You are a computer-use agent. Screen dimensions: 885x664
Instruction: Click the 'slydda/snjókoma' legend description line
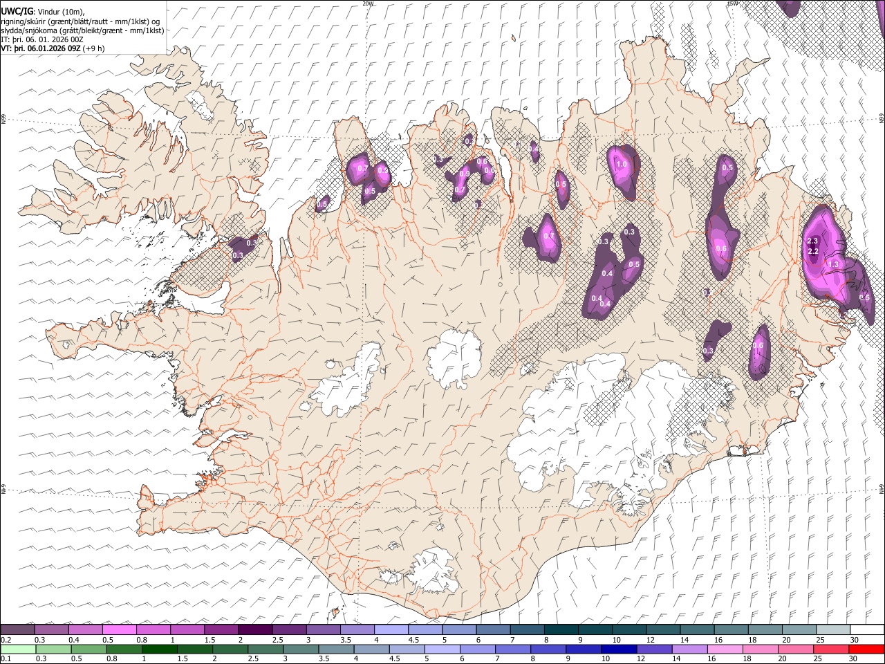click(82, 30)
